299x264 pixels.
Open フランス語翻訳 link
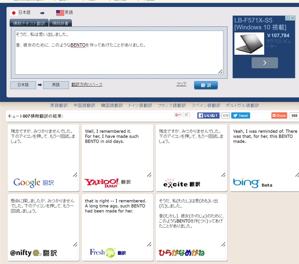pyautogui.click(x=172, y=105)
